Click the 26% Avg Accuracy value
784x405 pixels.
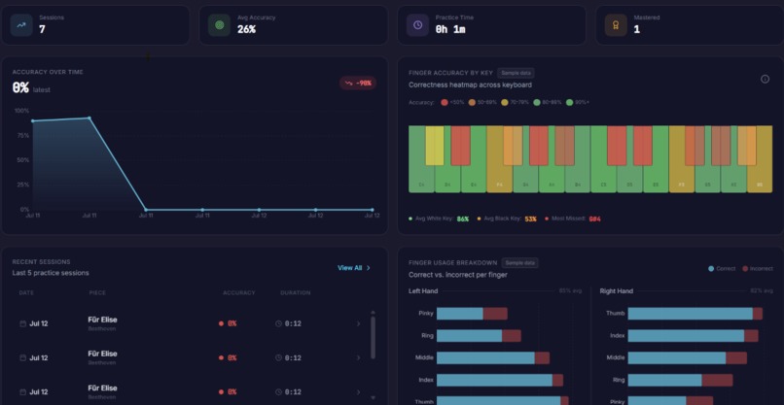246,29
